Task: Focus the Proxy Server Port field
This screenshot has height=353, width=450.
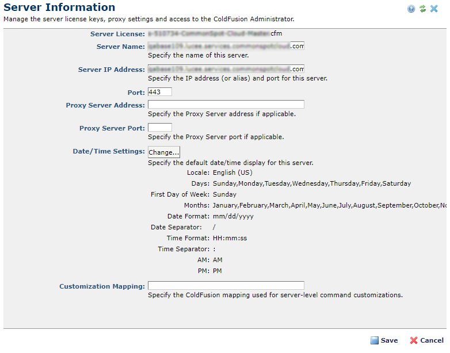Action: [159, 128]
